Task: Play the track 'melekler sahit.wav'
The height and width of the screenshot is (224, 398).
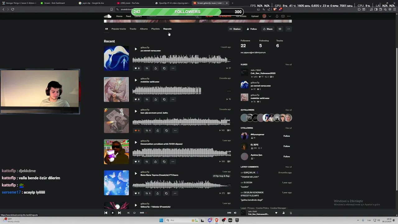Action: click(x=136, y=80)
